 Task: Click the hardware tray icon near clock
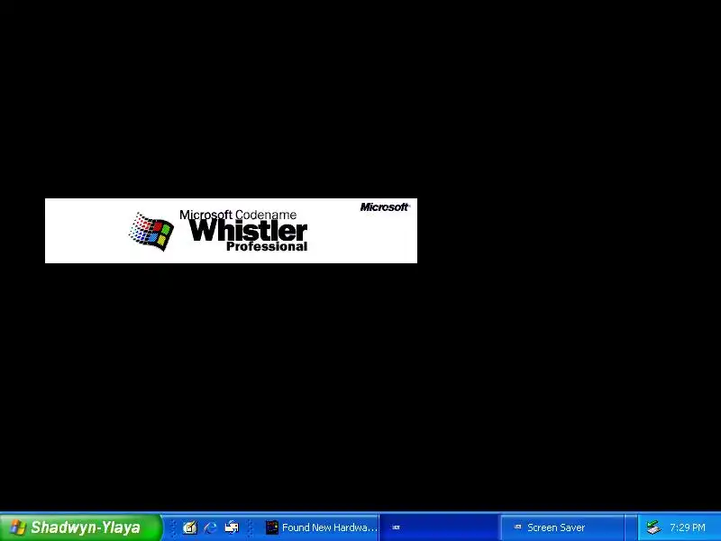653,527
